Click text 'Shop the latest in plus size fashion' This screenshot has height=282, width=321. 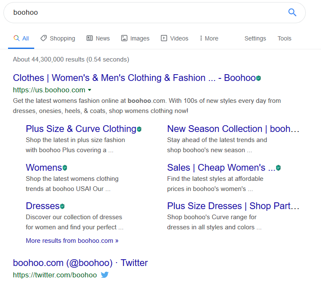pos(75,140)
